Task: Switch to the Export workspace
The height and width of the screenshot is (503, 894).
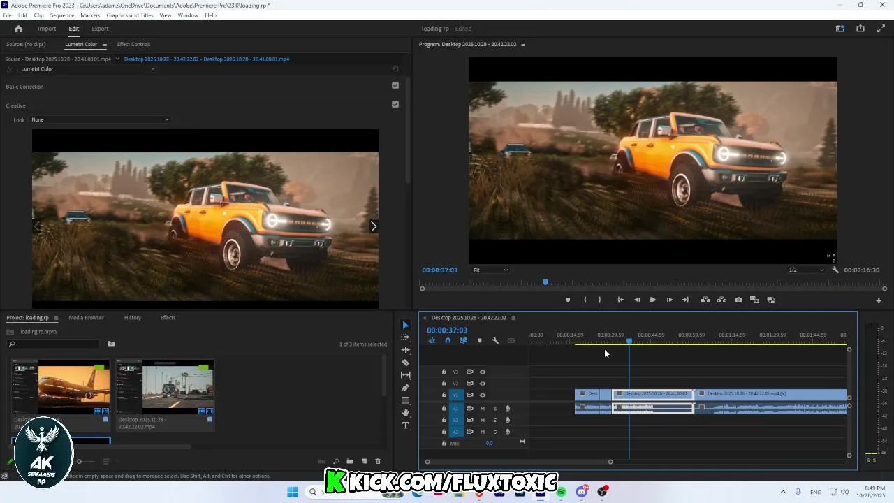Action: (100, 29)
